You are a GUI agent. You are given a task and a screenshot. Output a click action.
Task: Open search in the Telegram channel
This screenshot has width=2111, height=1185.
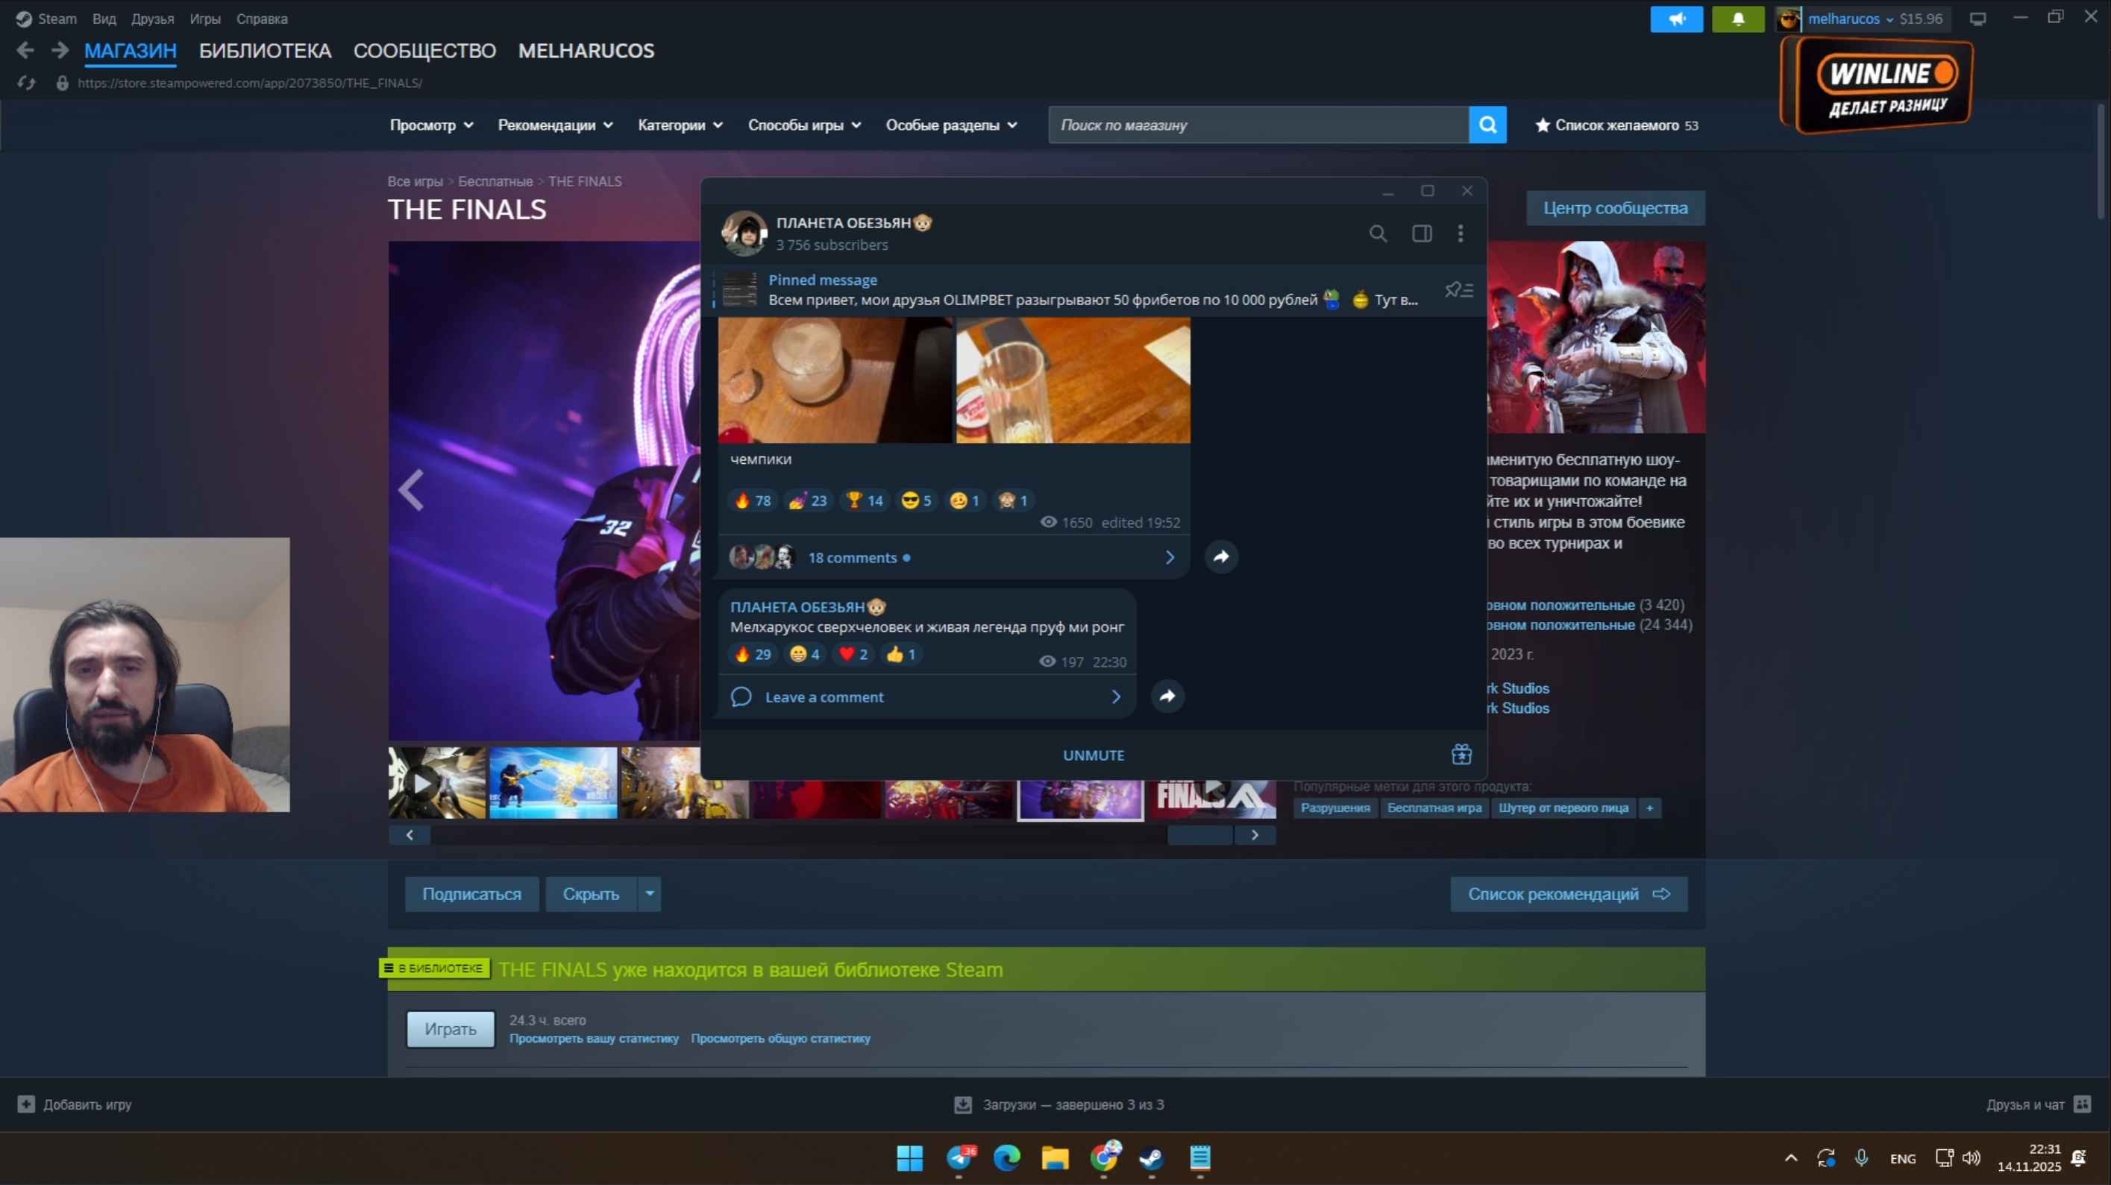point(1378,234)
